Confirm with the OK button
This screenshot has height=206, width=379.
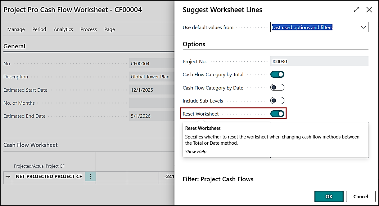coord(329,196)
